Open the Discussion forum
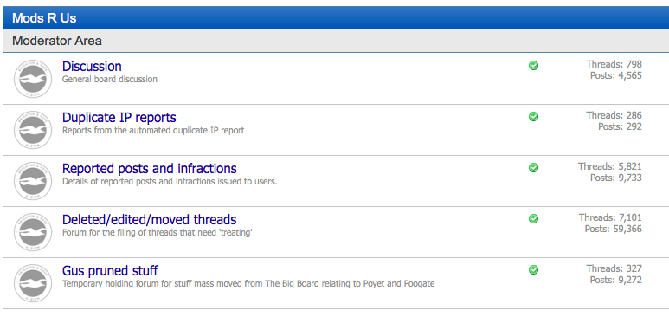This screenshot has height=317, width=669. pyautogui.click(x=92, y=66)
